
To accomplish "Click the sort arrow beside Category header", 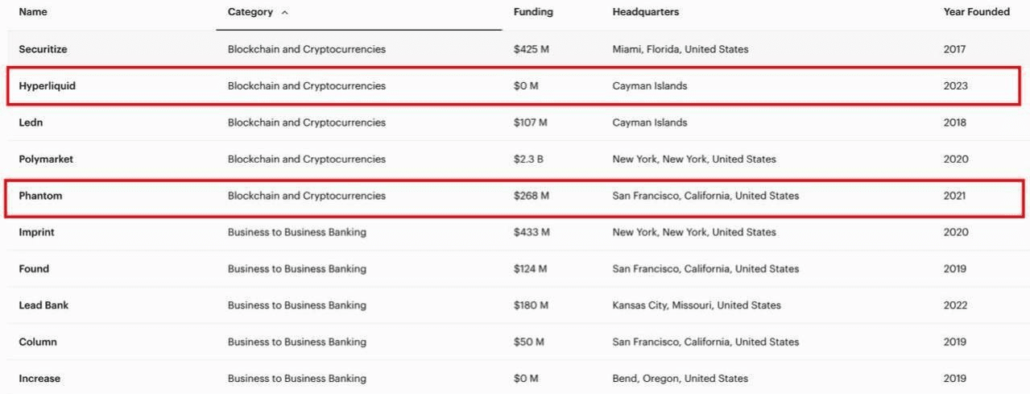I will click(285, 13).
